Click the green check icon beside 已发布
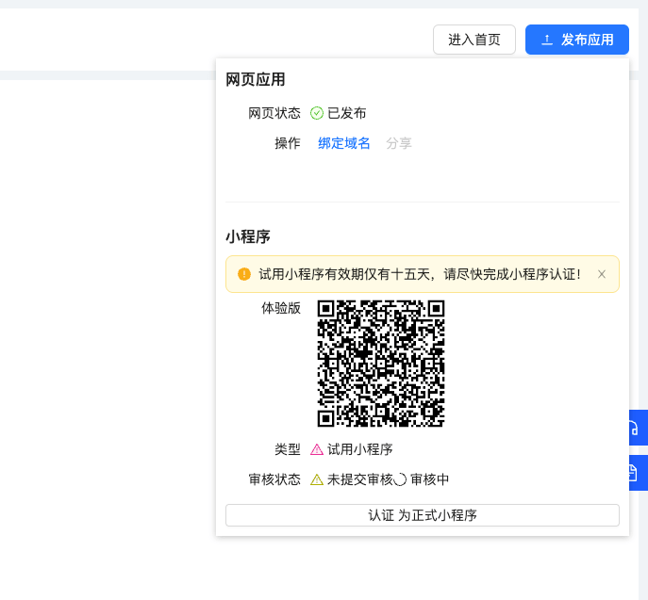Screen dimensions: 648x600 pos(317,113)
